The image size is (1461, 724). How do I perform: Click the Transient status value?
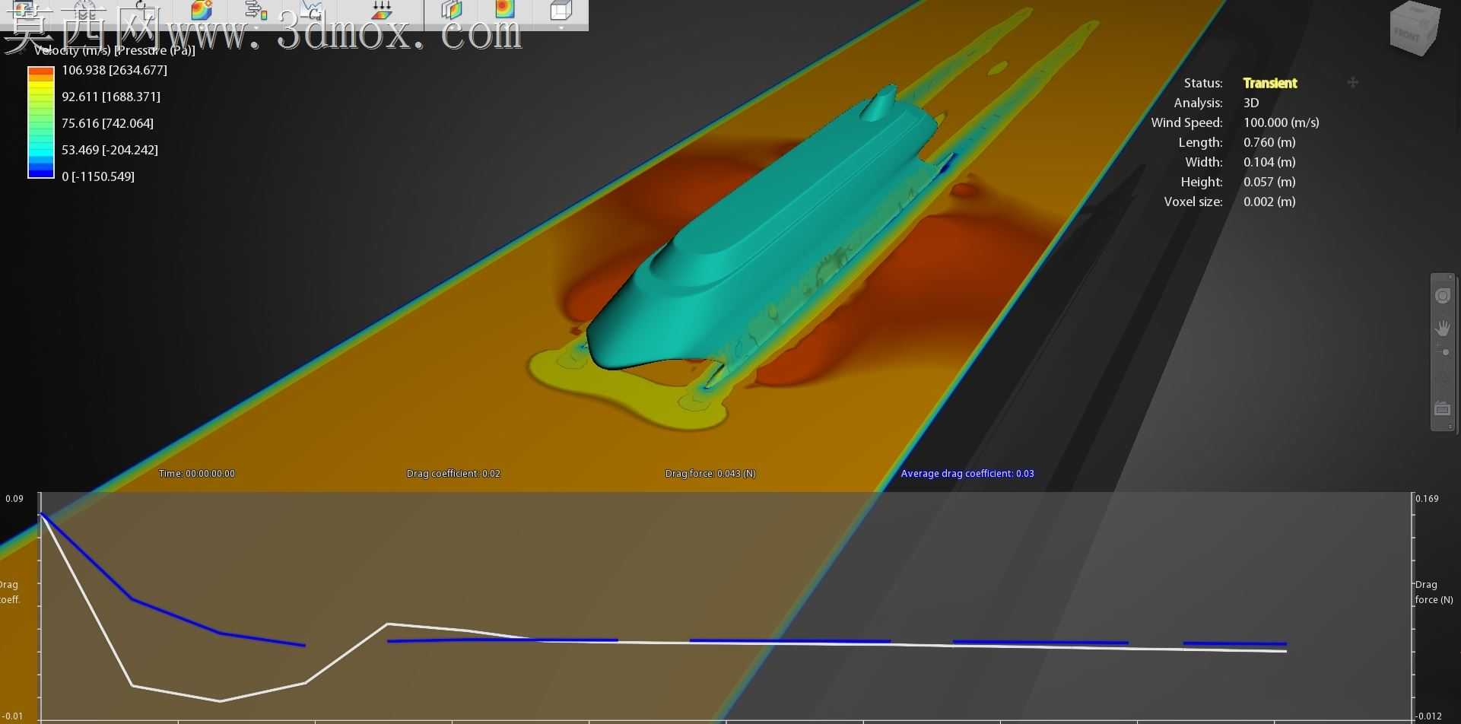coord(1270,83)
